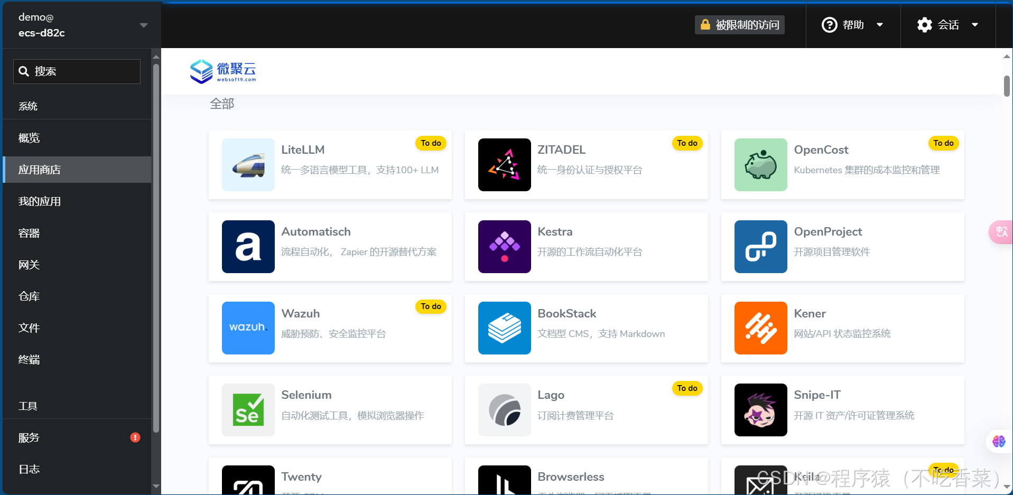Viewport: 1013px width, 495px height.
Task: Open the Lago app icon
Action: (504, 410)
